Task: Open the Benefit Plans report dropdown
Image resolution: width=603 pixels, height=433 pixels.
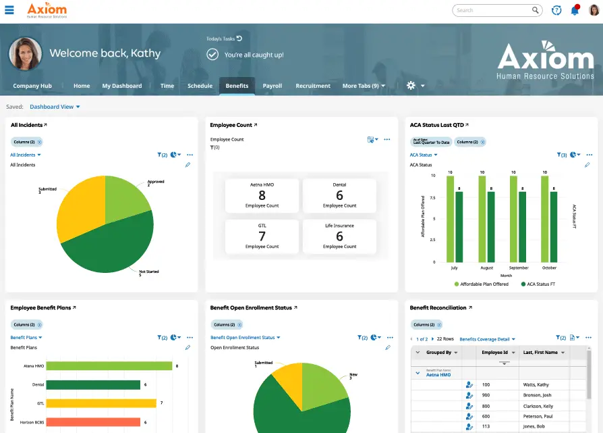Action: (x=26, y=338)
